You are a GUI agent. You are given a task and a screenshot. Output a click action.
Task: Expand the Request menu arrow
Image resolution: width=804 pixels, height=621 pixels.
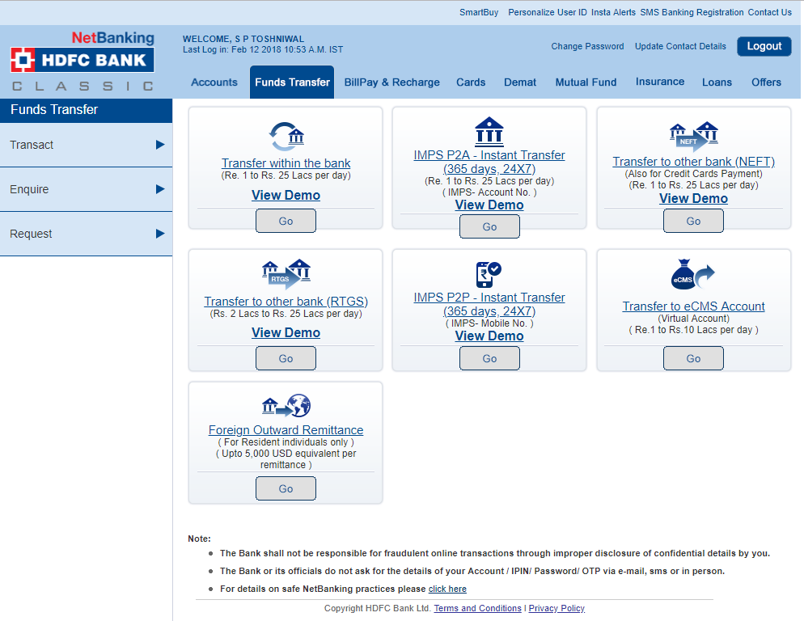tap(160, 234)
